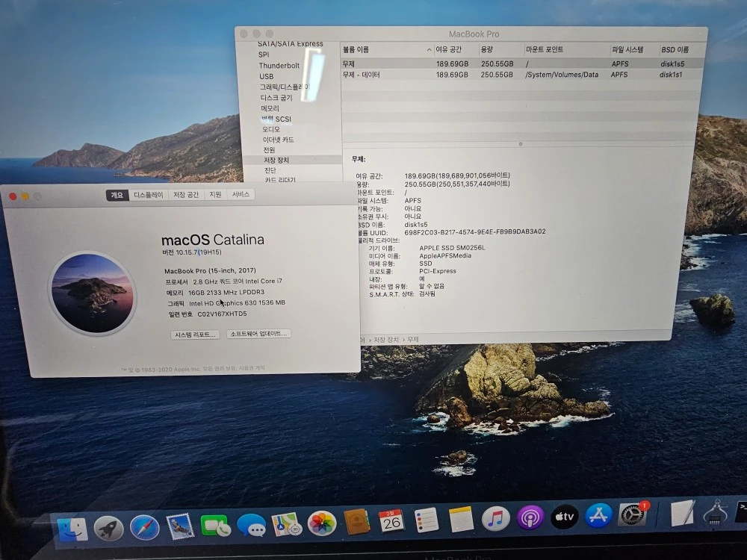747x560 pixels.
Task: Select the 무제 - 데이터 volume row
Action: pos(522,75)
